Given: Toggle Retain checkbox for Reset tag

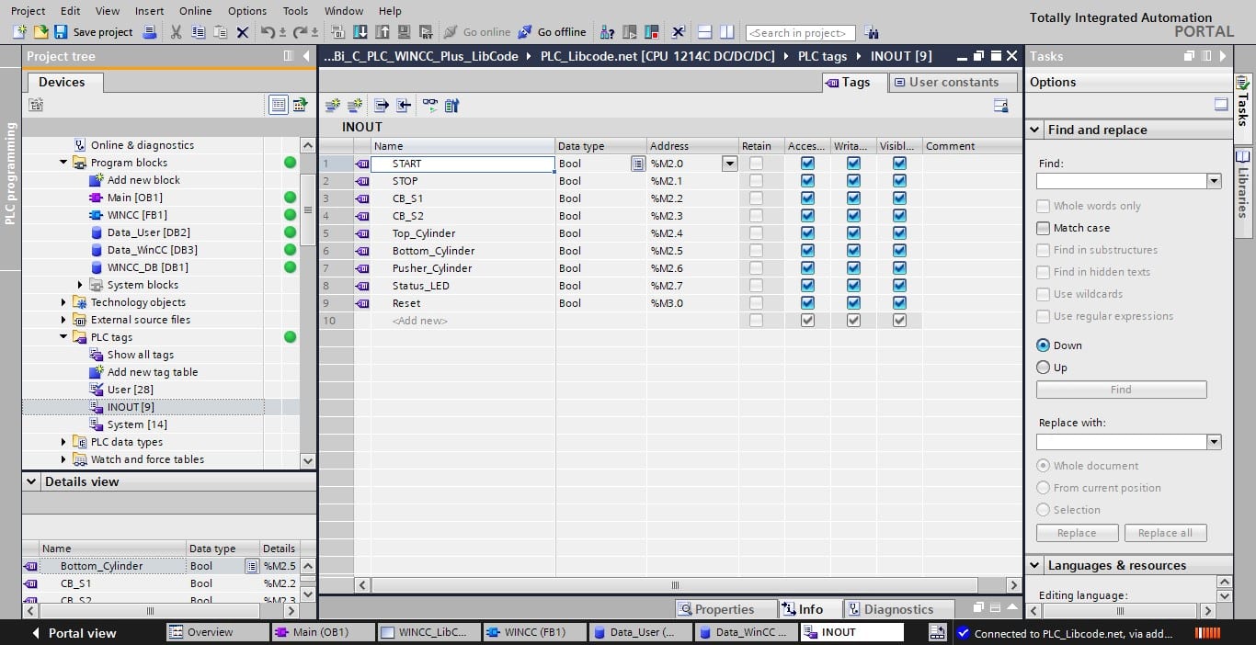Looking at the screenshot, I should coord(756,303).
